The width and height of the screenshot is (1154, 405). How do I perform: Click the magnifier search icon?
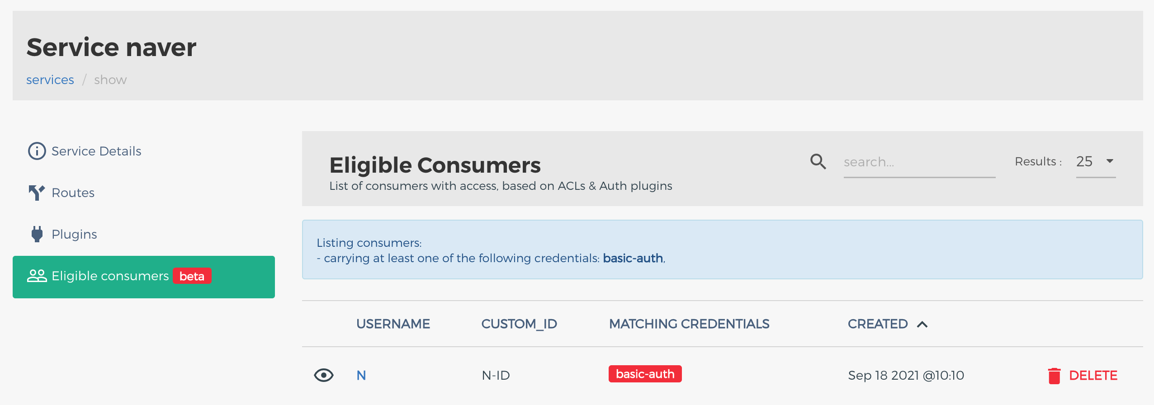[818, 161]
